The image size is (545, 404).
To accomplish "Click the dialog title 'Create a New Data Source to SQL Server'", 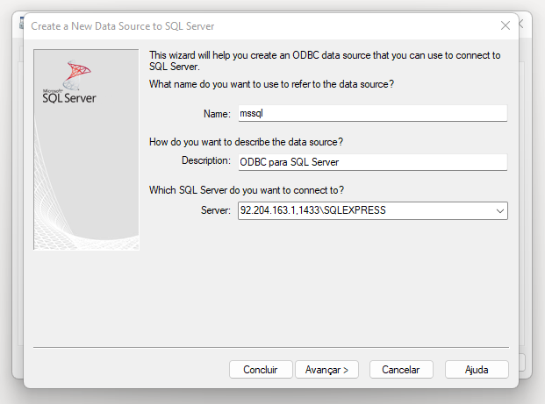I will pos(122,26).
